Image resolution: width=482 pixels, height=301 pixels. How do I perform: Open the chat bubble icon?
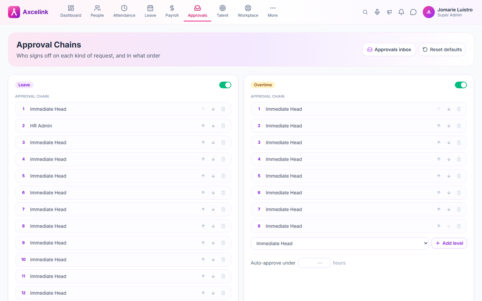coord(413,12)
